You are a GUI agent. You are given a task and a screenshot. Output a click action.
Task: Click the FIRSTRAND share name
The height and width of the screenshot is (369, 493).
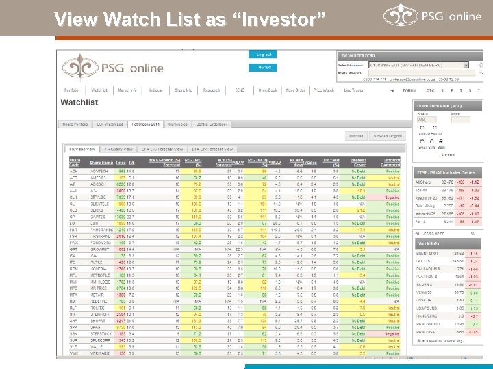[100, 236]
